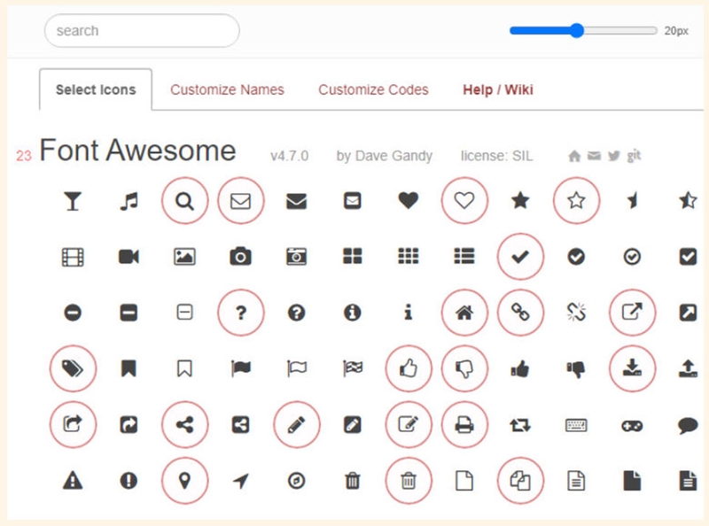Select the music note icon
This screenshot has width=709, height=526.
(x=129, y=201)
